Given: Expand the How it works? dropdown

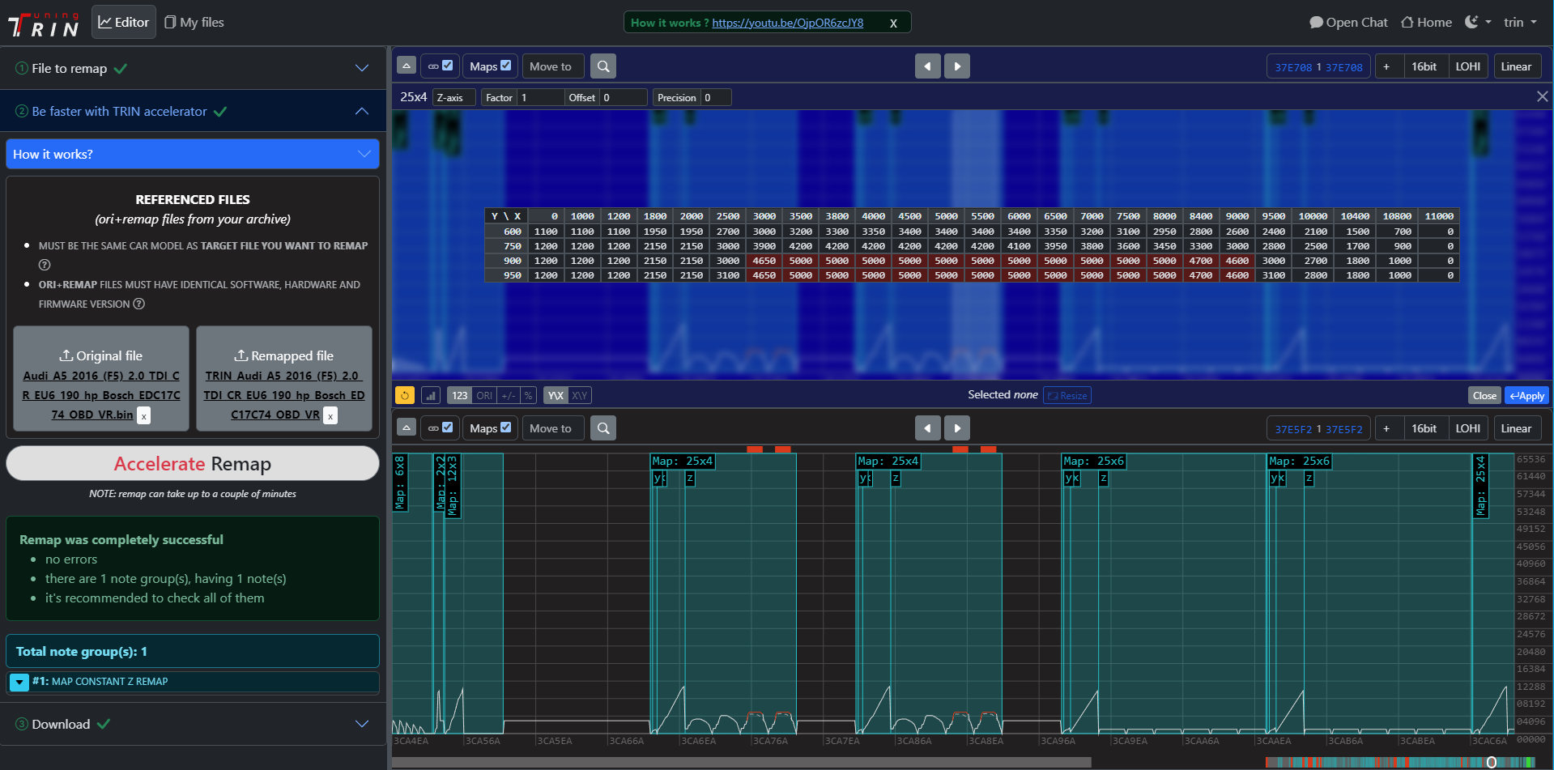Looking at the screenshot, I should (x=363, y=154).
